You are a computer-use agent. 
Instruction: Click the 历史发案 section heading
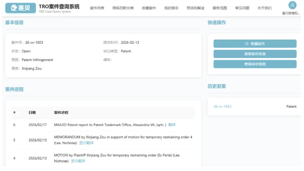tap(217, 86)
